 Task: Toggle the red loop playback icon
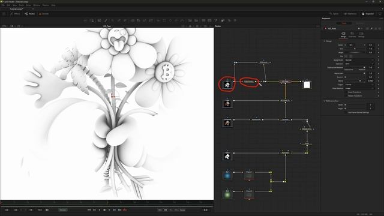125,210
